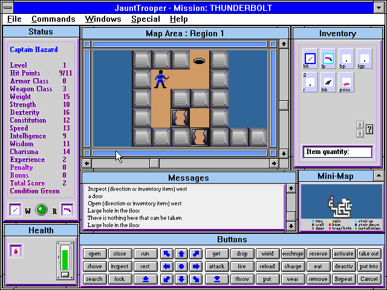Select the bp inventory item
The height and width of the screenshot is (290, 387).
(346, 59)
